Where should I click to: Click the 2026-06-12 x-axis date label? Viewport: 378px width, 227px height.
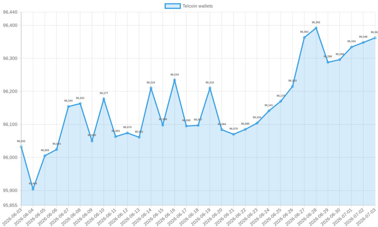click(x=118, y=217)
